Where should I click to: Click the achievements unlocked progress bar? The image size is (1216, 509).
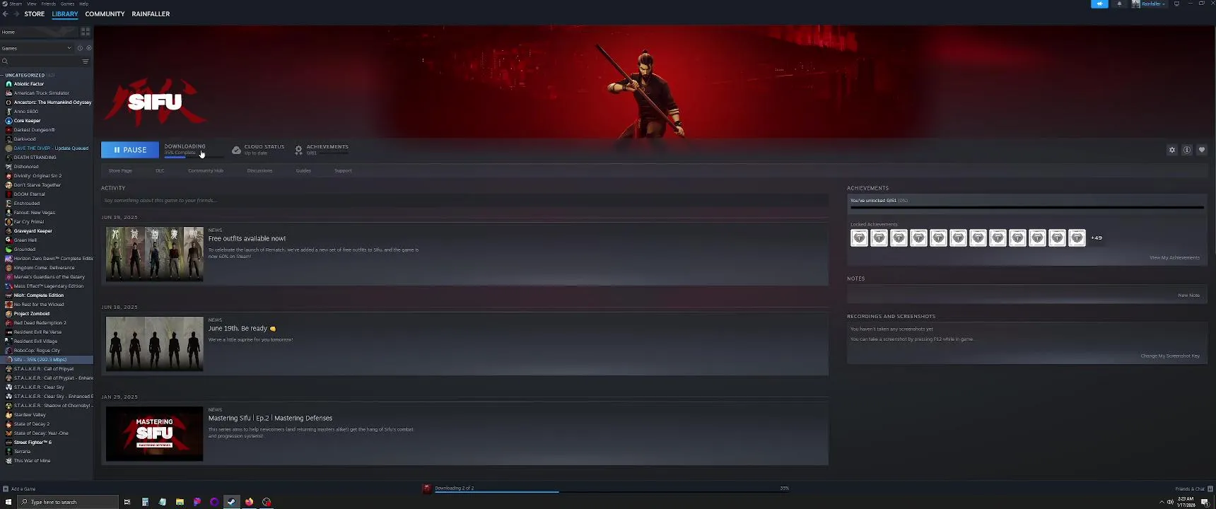click(x=1027, y=208)
